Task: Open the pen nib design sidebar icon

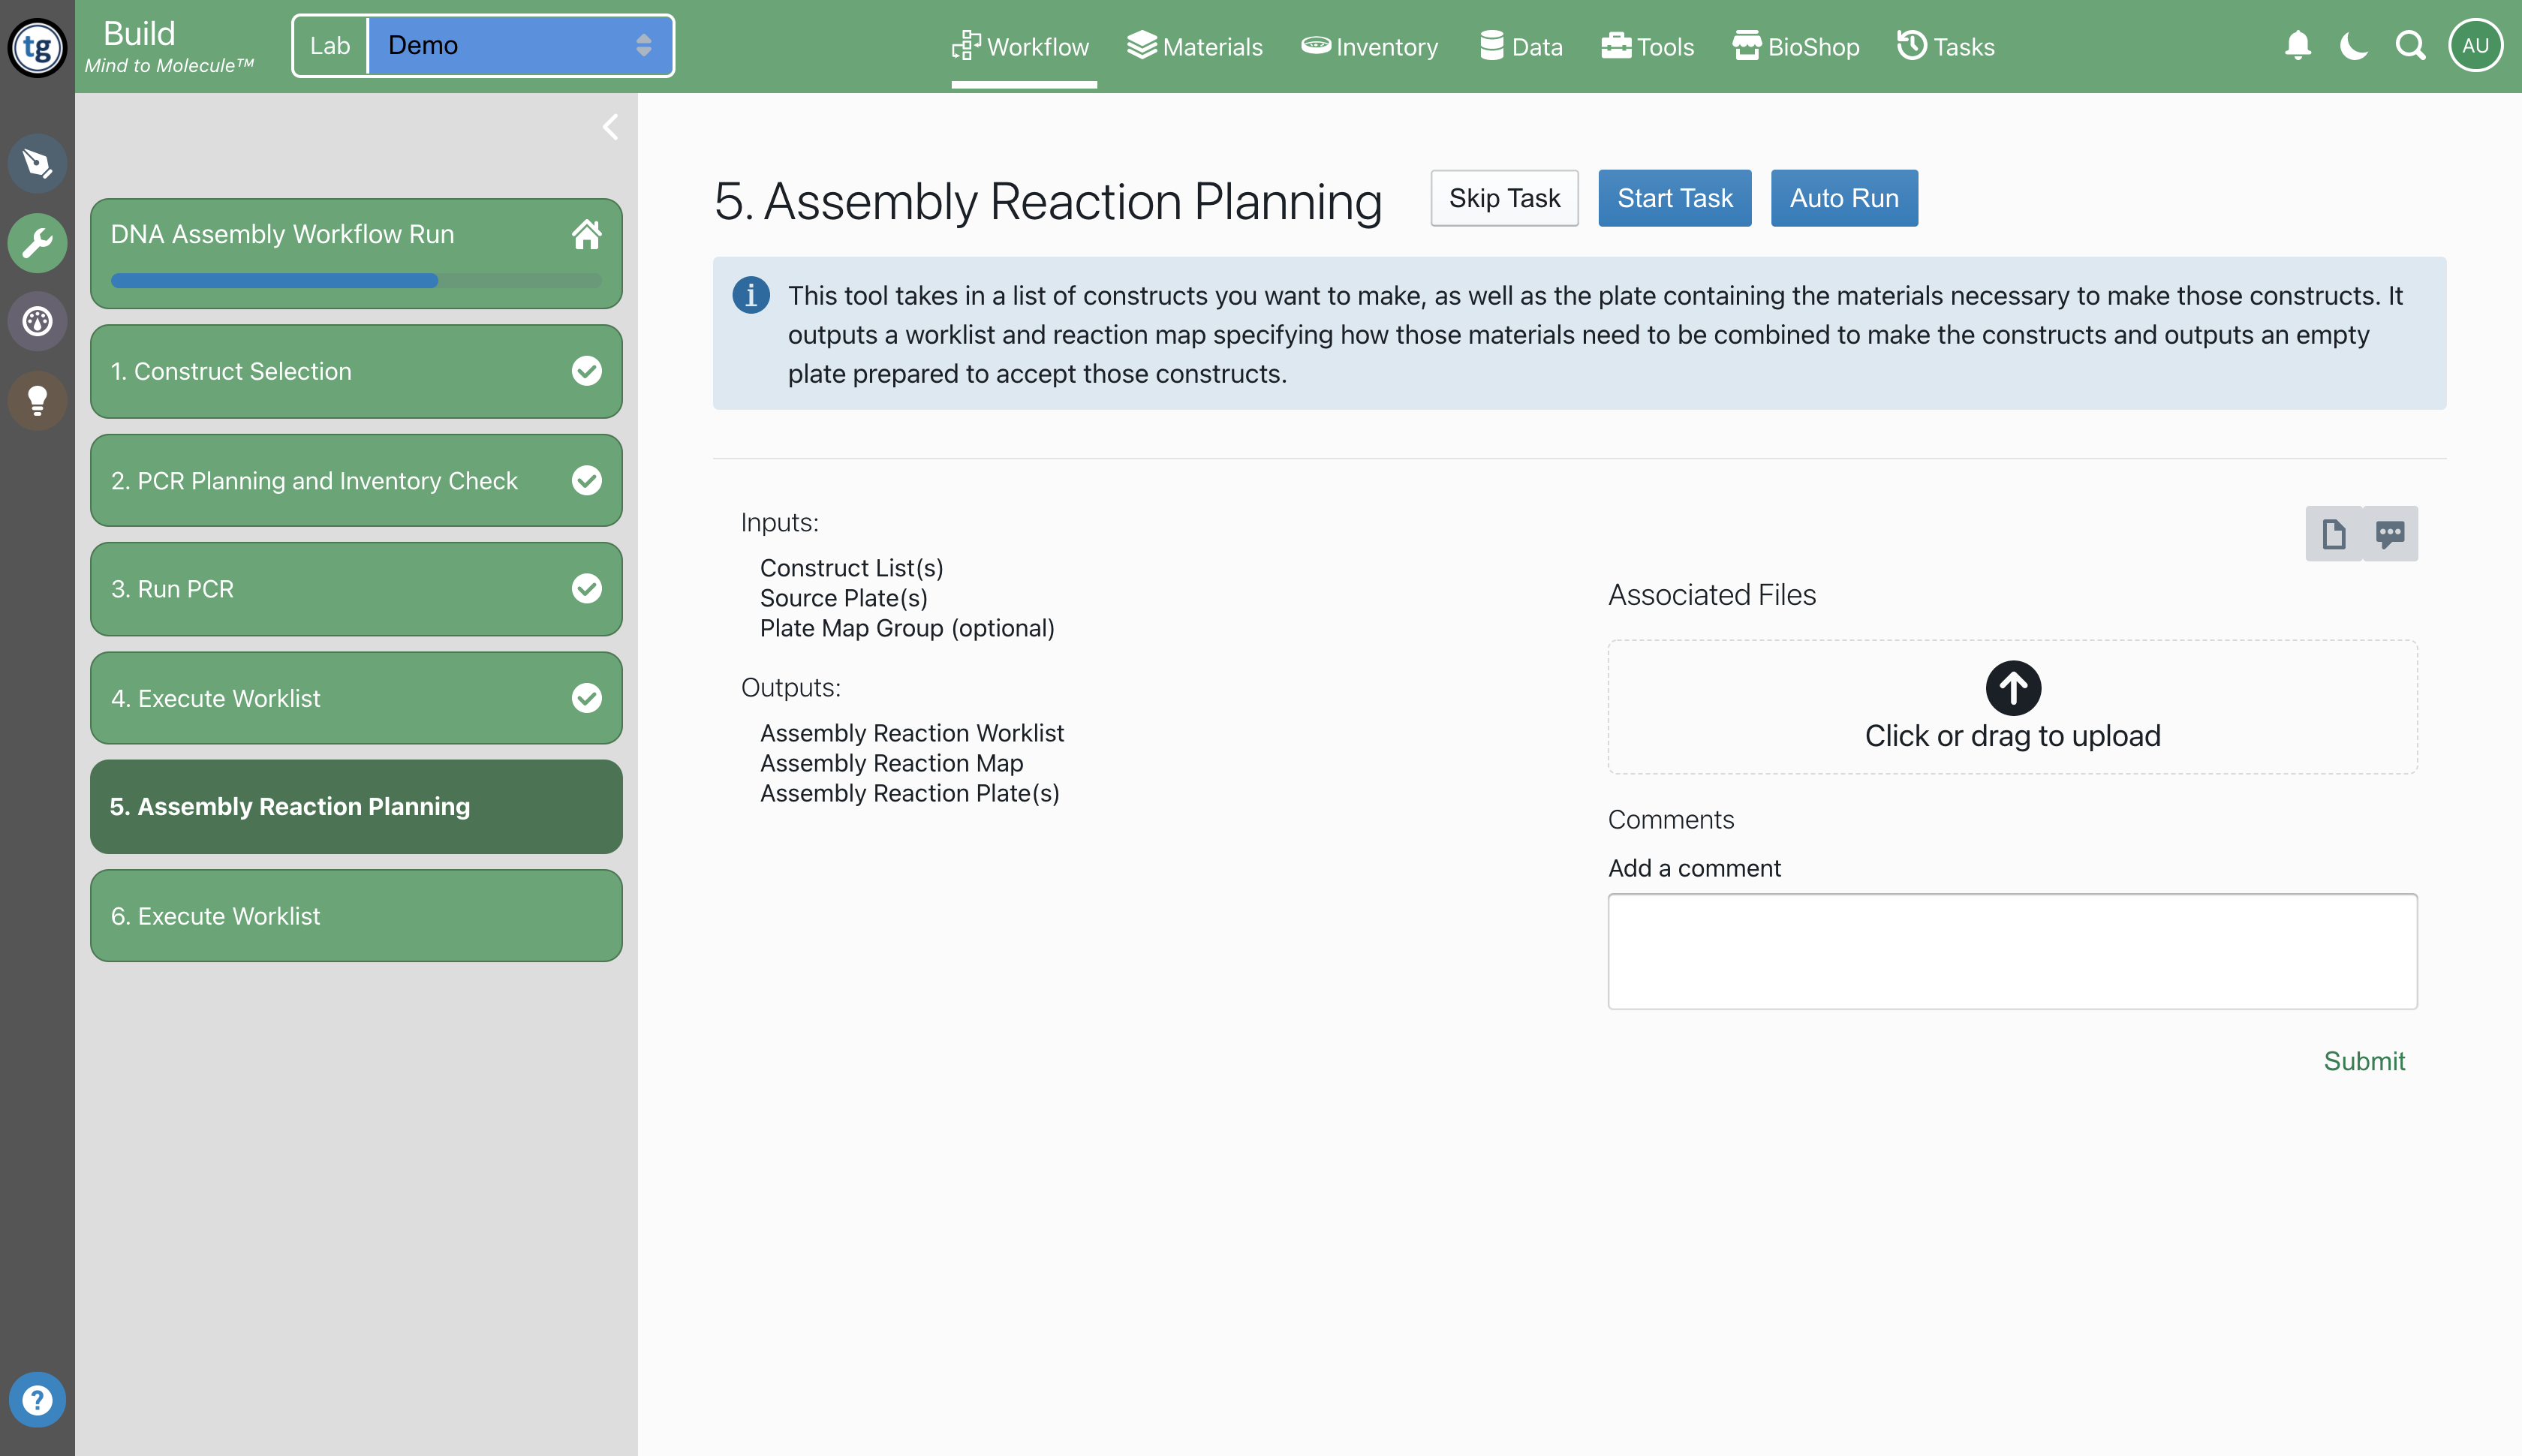Action: click(37, 163)
